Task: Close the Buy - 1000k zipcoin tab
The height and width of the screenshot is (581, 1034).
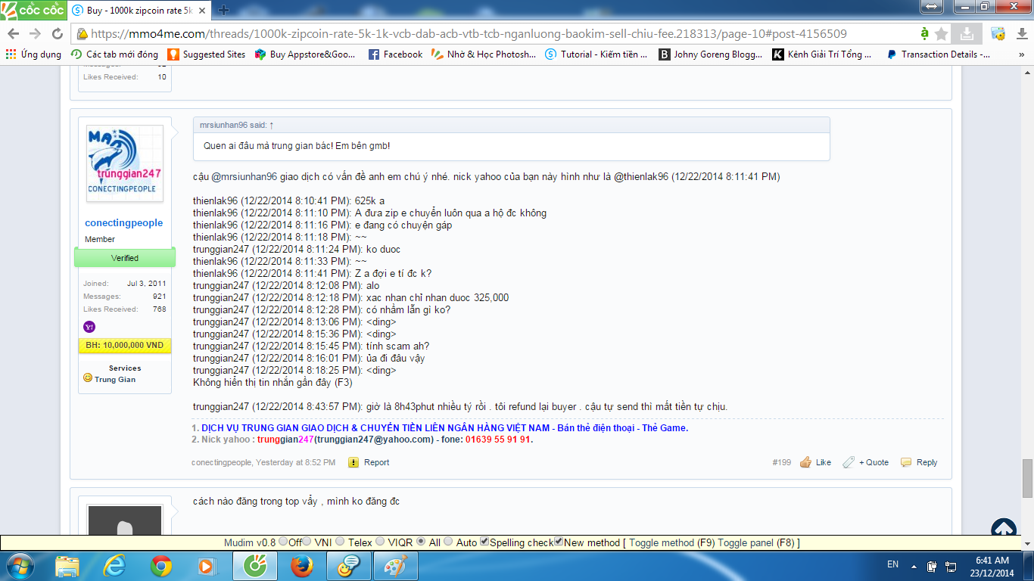Action: pyautogui.click(x=201, y=11)
